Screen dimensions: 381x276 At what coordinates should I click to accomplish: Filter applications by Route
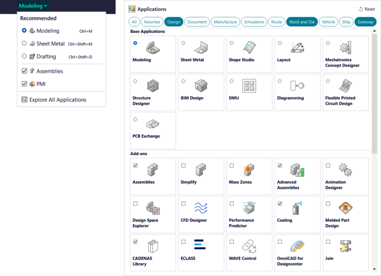click(x=277, y=22)
